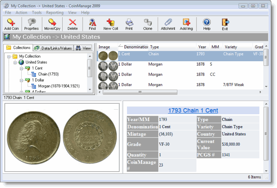Collapse the My Collection tree node
This screenshot has height=188, width=277.
[9, 57]
